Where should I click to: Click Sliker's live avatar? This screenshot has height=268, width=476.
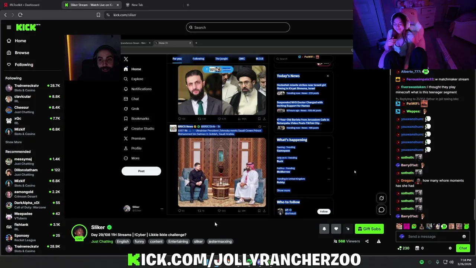[x=79, y=232]
